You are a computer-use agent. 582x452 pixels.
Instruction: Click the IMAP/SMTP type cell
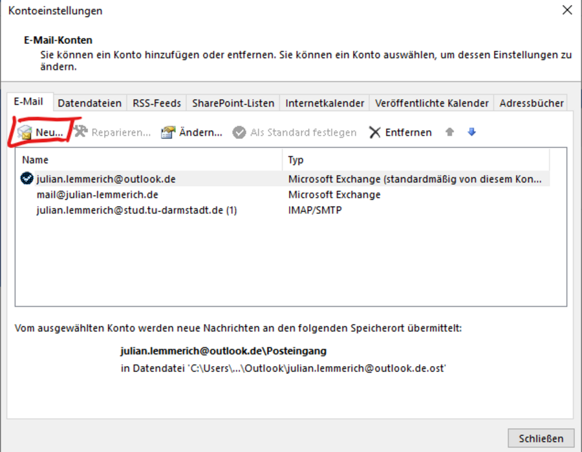[315, 210]
